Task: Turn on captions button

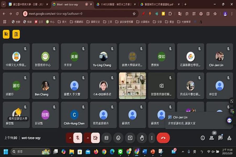Action: [106, 138]
